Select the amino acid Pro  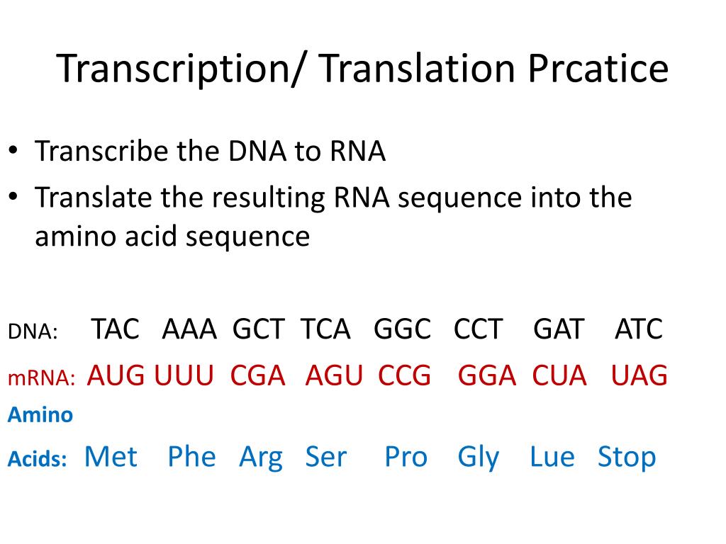[406, 457]
